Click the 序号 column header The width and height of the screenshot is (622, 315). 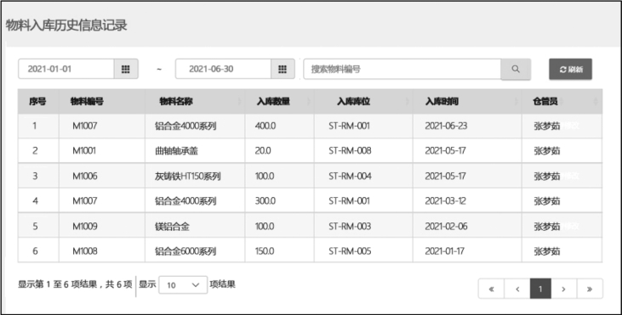click(x=37, y=101)
